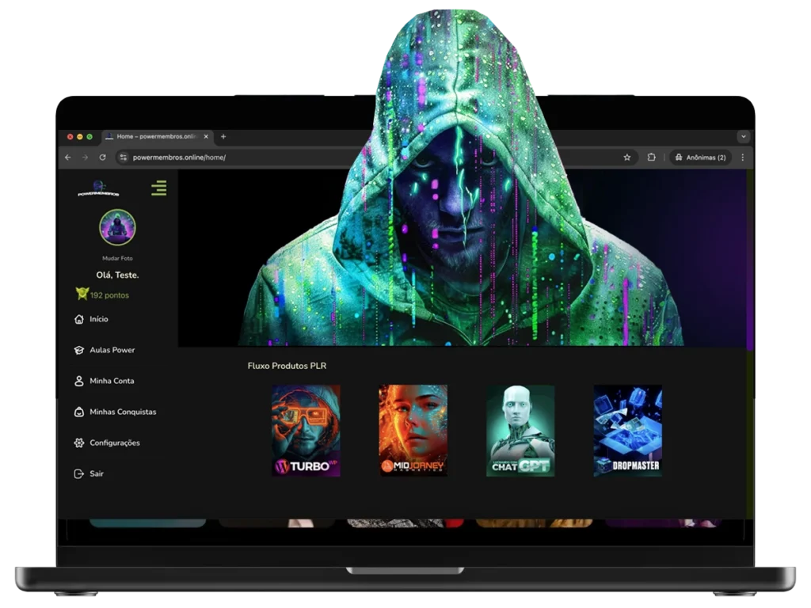Select the Home – powermembros.online tab
The height and width of the screenshot is (608, 811).
(154, 136)
